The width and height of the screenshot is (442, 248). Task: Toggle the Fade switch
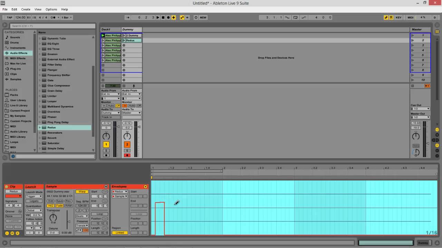[x=59, y=206]
